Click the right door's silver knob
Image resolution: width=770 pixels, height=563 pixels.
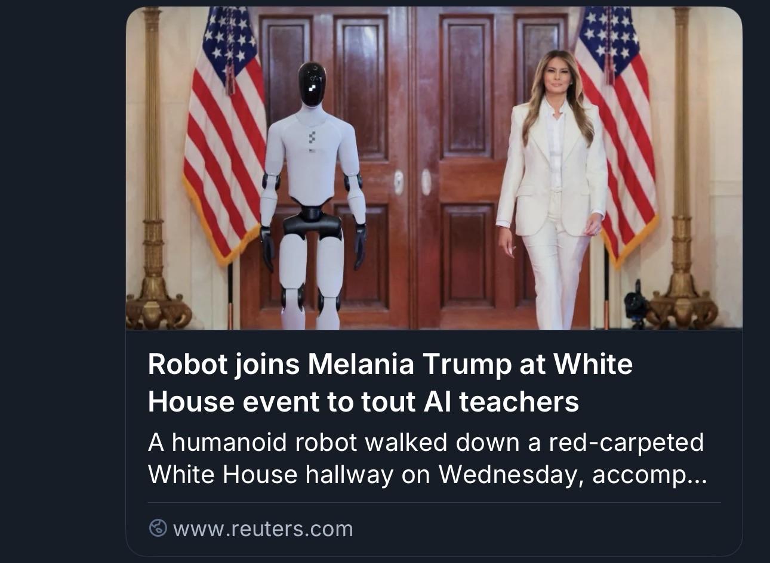[x=426, y=181]
